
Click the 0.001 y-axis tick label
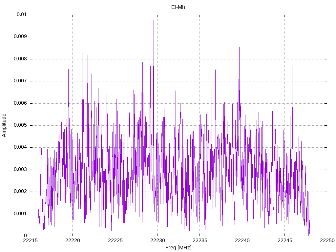(20, 214)
